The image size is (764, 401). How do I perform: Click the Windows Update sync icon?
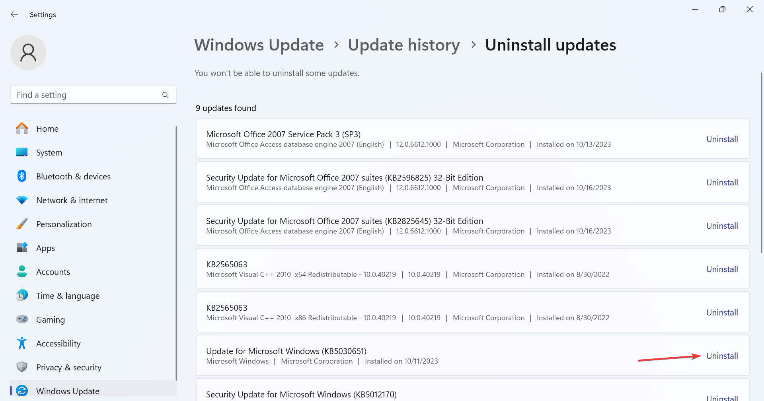22,391
